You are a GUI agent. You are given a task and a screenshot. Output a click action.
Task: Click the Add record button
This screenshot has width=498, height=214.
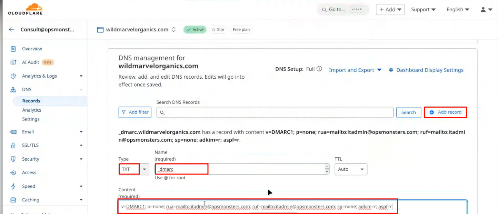click(445, 112)
